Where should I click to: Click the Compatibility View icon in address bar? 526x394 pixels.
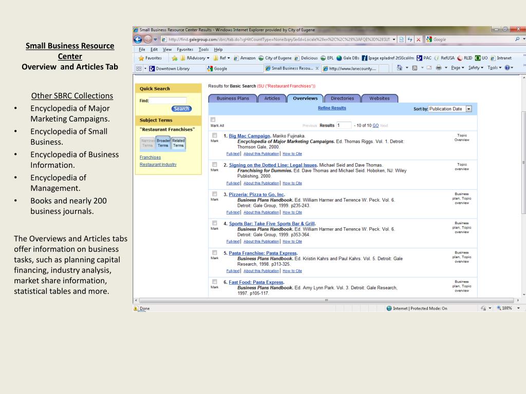(401, 40)
